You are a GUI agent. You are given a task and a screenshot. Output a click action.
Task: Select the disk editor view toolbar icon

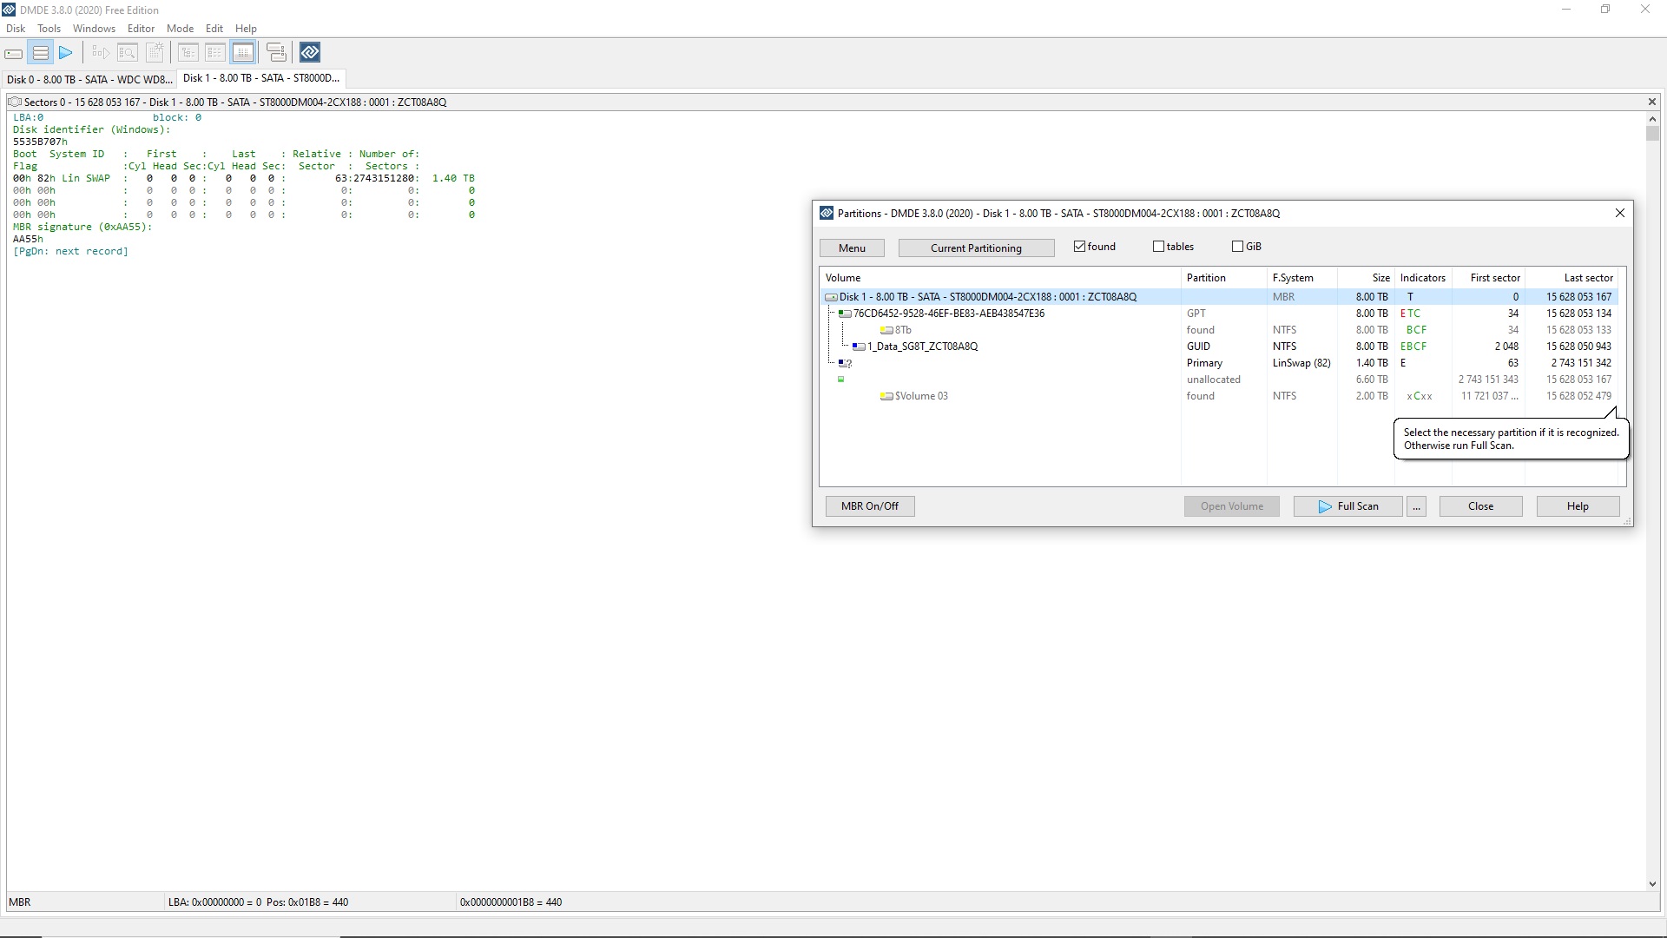tap(243, 53)
